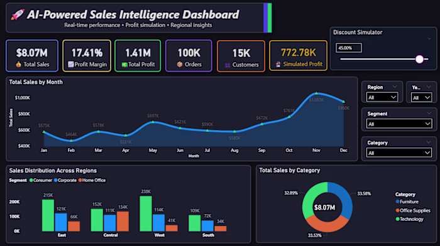The image size is (440, 246).
Task: Expand the Discount Simulator header chevron
Action: [429, 39]
